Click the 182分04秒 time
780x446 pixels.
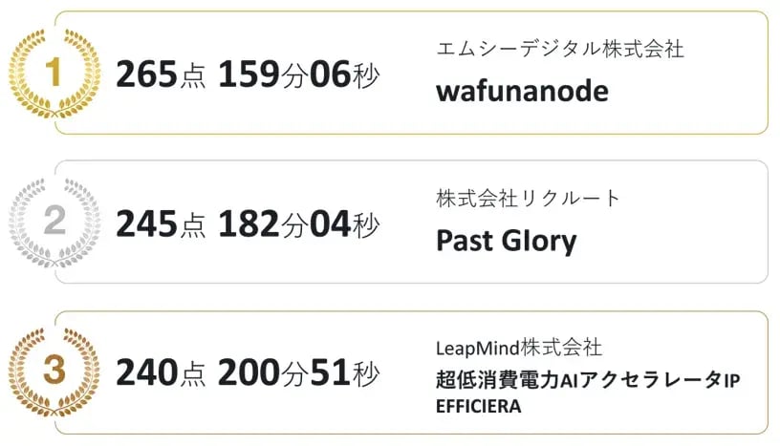pyautogui.click(x=298, y=223)
